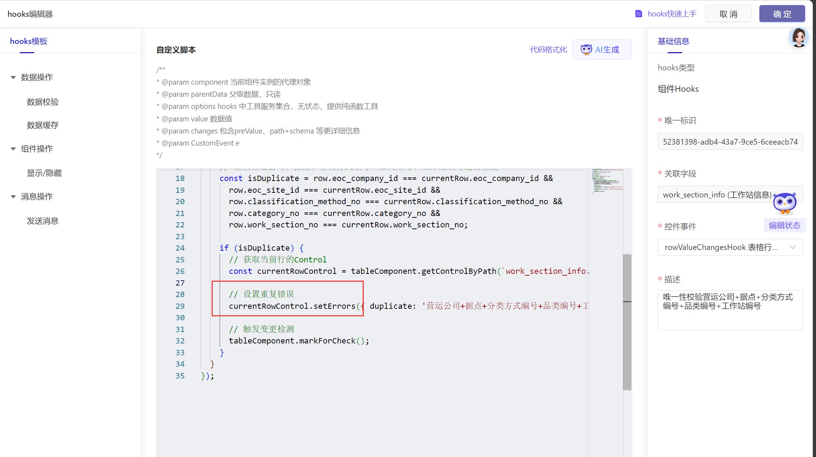Viewport: 816px width, 457px height.
Task: Select the 显示/隐藏 template
Action: [x=44, y=173]
